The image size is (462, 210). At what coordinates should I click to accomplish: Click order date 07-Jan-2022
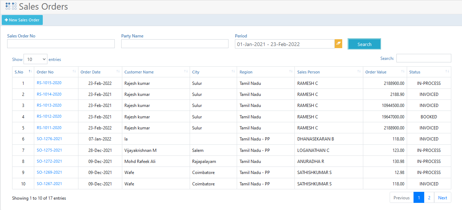pos(100,139)
